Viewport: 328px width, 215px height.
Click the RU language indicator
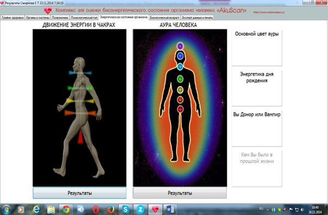point(261,208)
